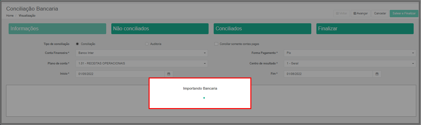Click the Cancelar button
Viewport: 421px width, 125px height.
tap(380, 13)
